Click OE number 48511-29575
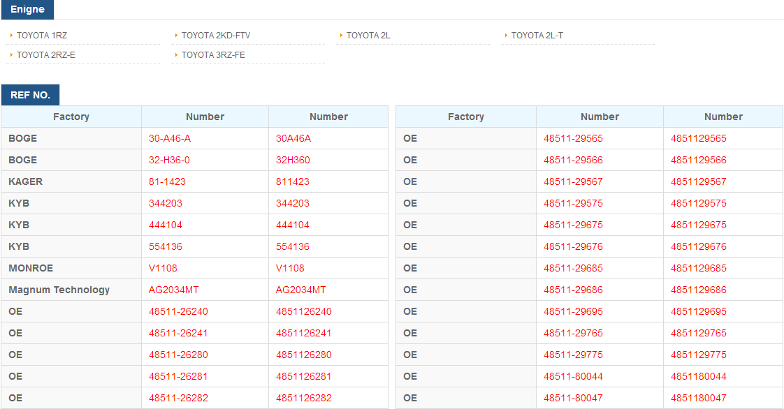784x409 pixels. 573,203
